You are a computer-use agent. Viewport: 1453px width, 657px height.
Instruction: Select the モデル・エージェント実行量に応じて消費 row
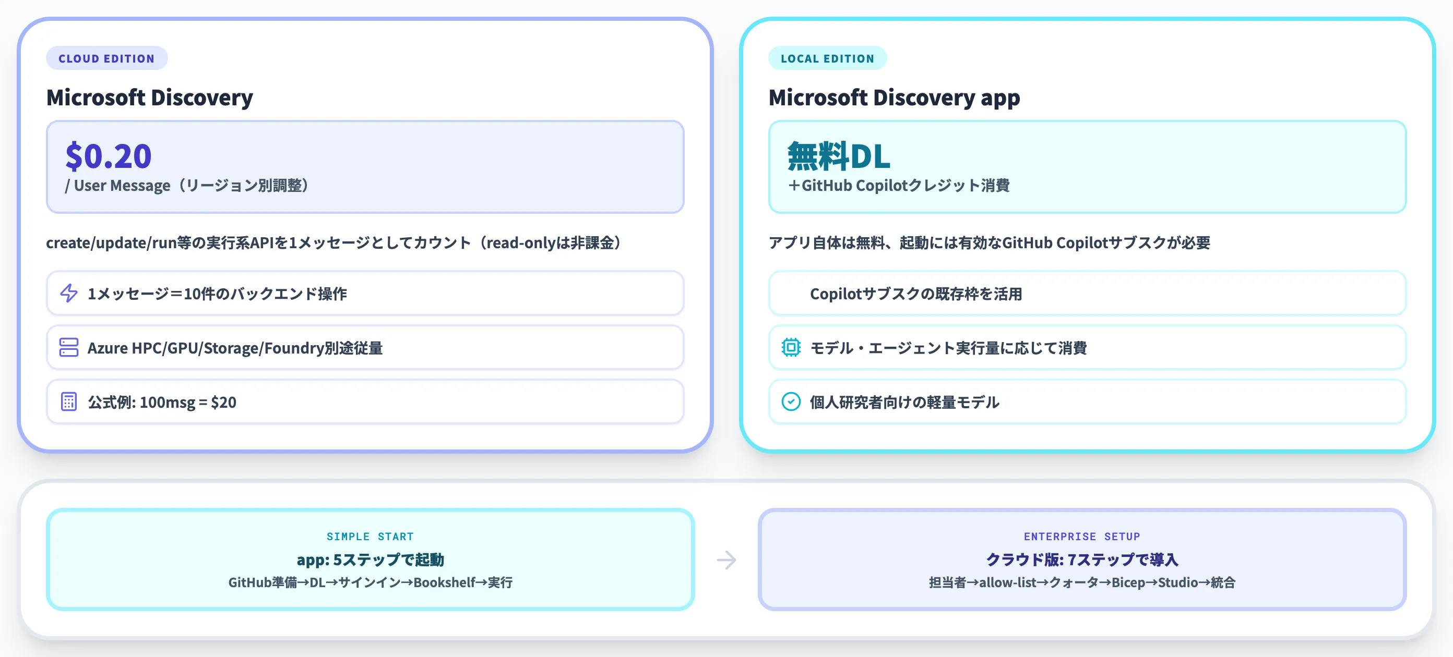pos(1087,347)
